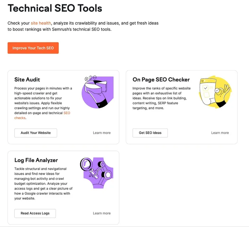Click the On Page SEO Checker heading
The width and height of the screenshot is (249, 227).
click(x=161, y=80)
